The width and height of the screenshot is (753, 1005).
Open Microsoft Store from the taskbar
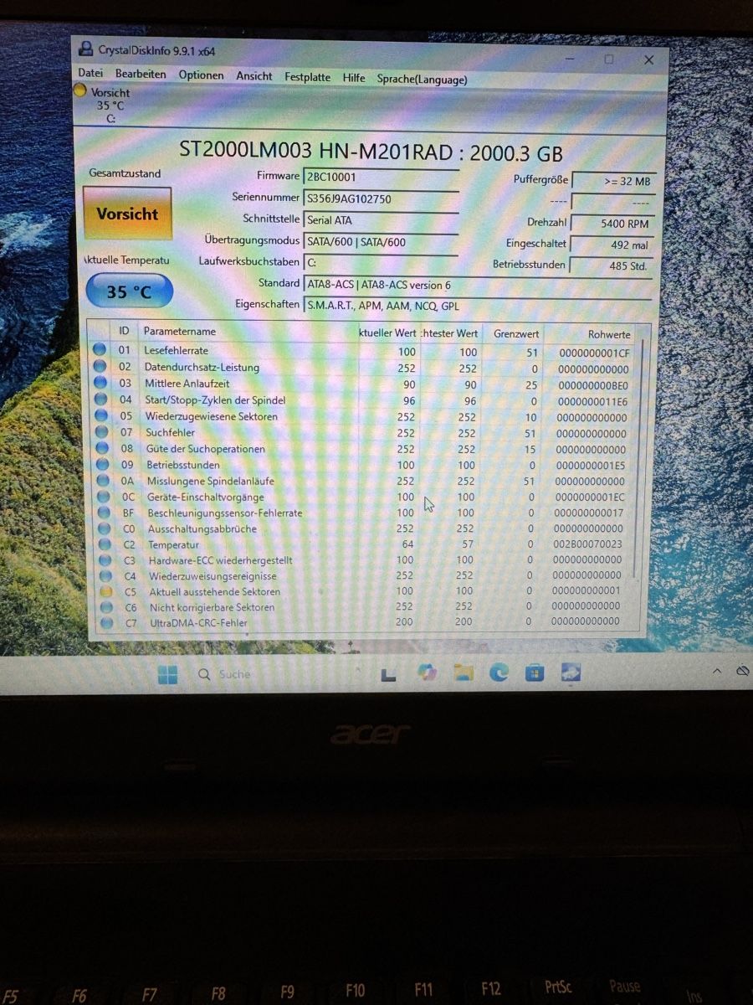pyautogui.click(x=535, y=673)
